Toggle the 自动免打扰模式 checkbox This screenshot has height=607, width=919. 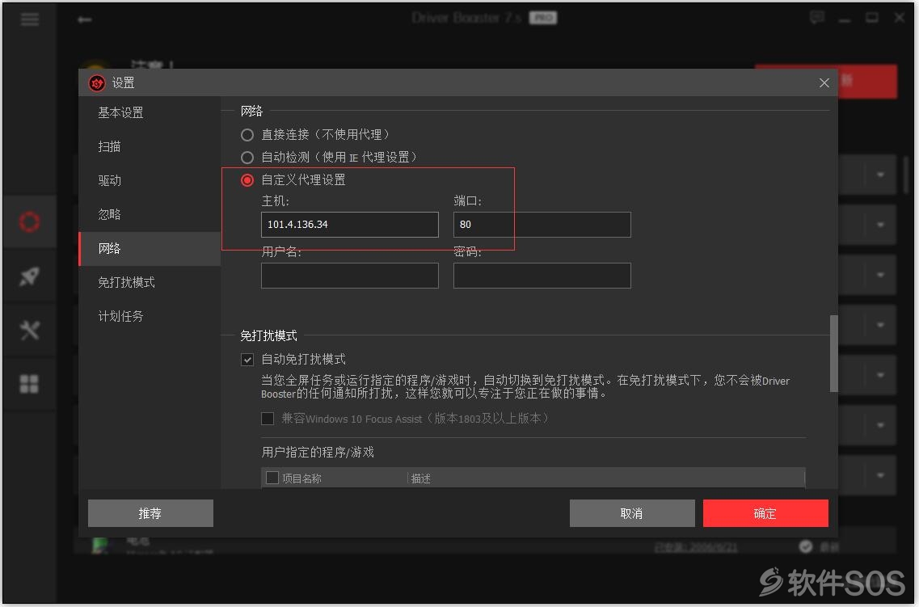coord(247,359)
